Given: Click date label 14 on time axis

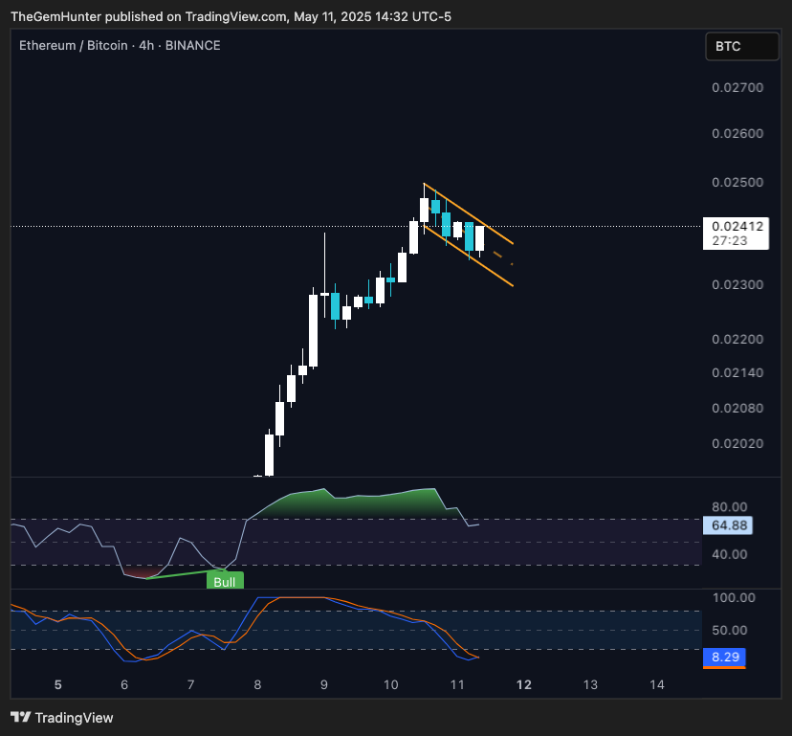Looking at the screenshot, I should (656, 685).
